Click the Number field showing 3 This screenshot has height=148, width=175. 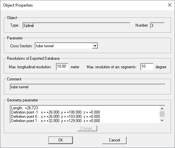coord(157,26)
